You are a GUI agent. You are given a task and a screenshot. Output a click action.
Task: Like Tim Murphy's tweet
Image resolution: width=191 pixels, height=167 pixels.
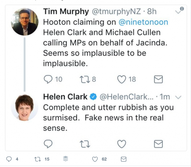coord(121,79)
